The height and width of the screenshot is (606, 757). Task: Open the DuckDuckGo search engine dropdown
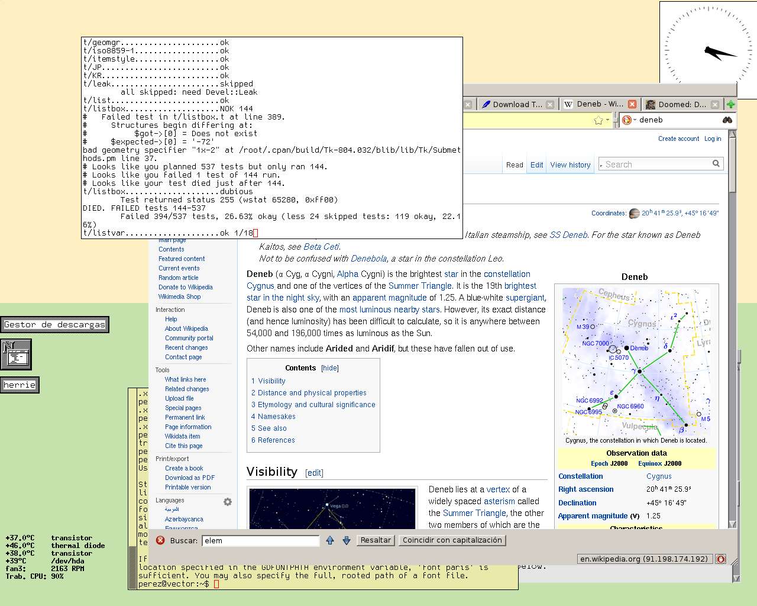tap(629, 120)
